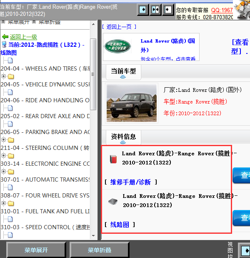250x258 pixels.
Task: Select 211-04 - STEERING COLUMN row
Action: 45,148
